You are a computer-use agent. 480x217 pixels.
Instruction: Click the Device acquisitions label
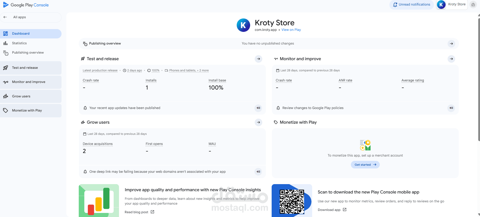tap(97, 144)
